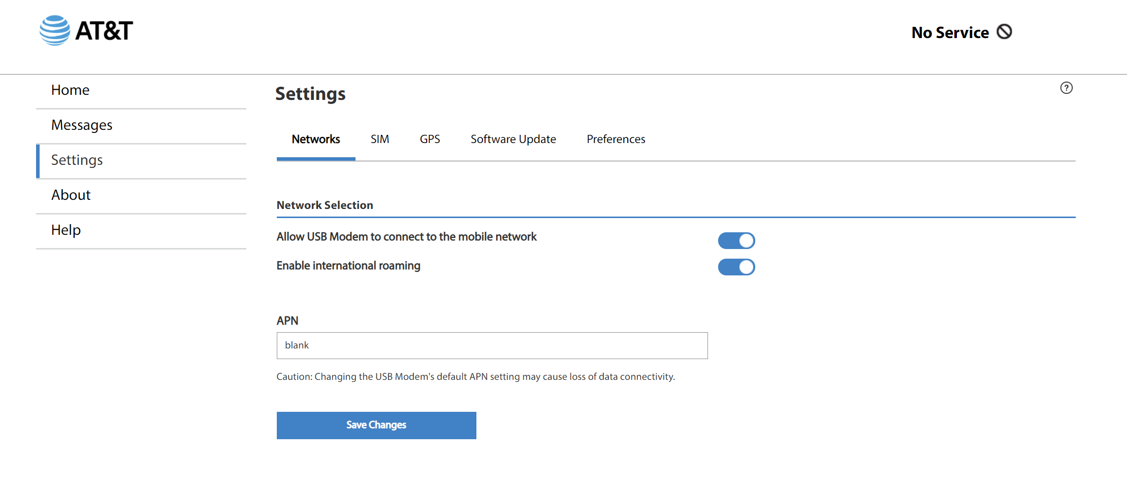Switch to the Networks tab
Image resolution: width=1127 pixels, height=495 pixels.
(316, 139)
